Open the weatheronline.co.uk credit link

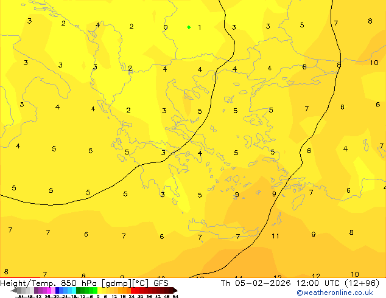pos(335,293)
